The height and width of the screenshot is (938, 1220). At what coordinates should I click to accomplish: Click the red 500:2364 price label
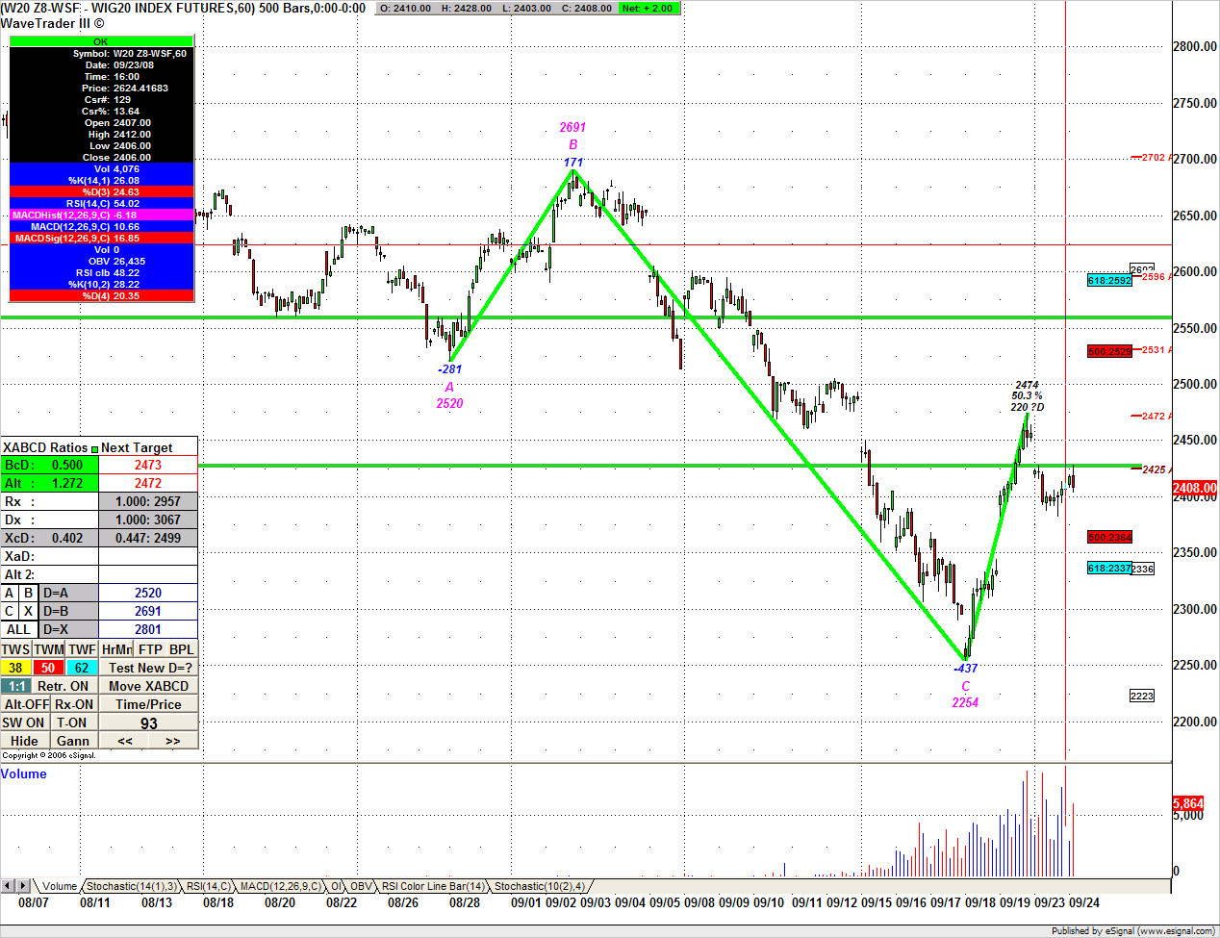pos(1109,537)
